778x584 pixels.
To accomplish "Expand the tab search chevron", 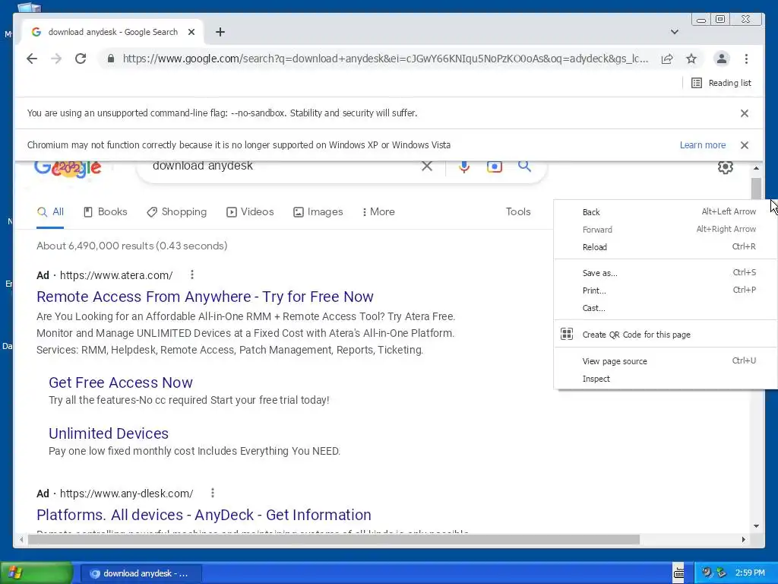I will pyautogui.click(x=675, y=32).
